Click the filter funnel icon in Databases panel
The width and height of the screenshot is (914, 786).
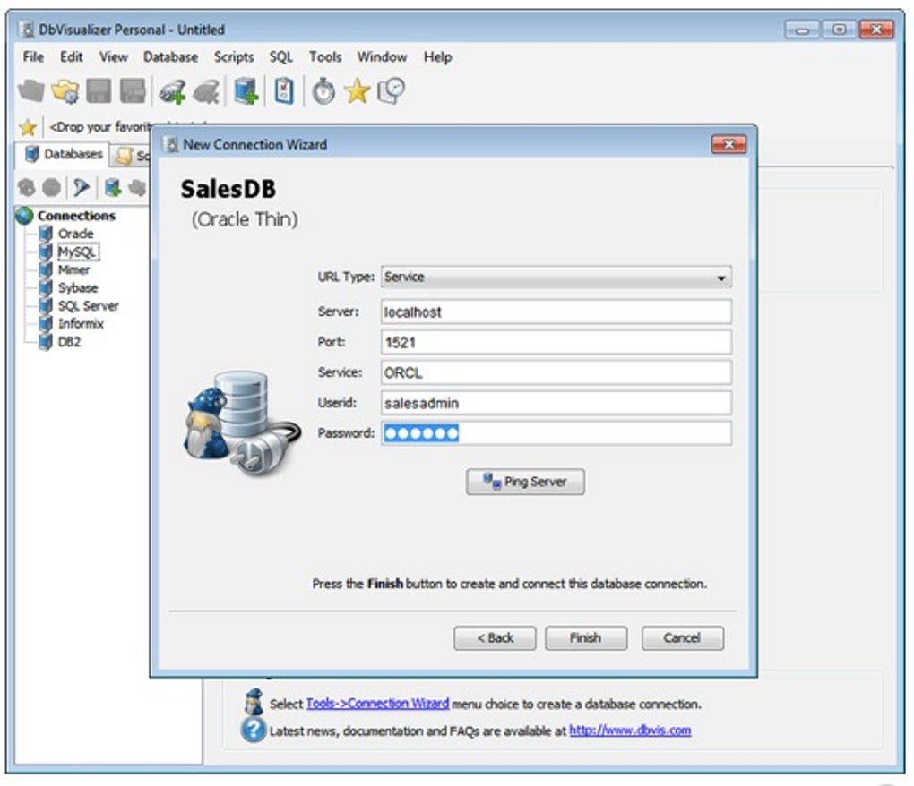tap(82, 187)
